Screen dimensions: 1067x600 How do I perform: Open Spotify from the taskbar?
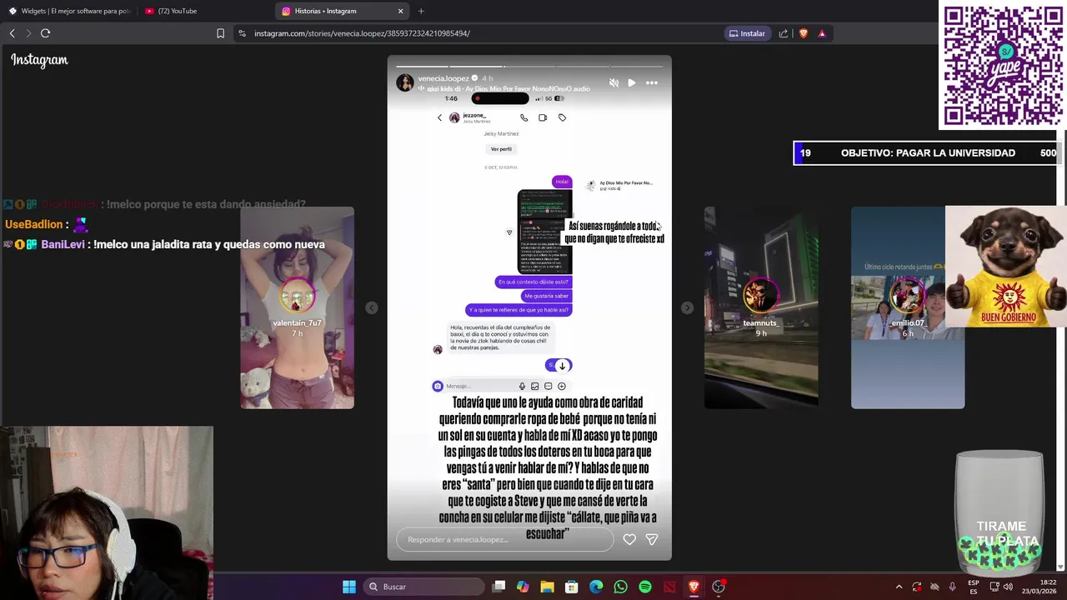tap(645, 587)
